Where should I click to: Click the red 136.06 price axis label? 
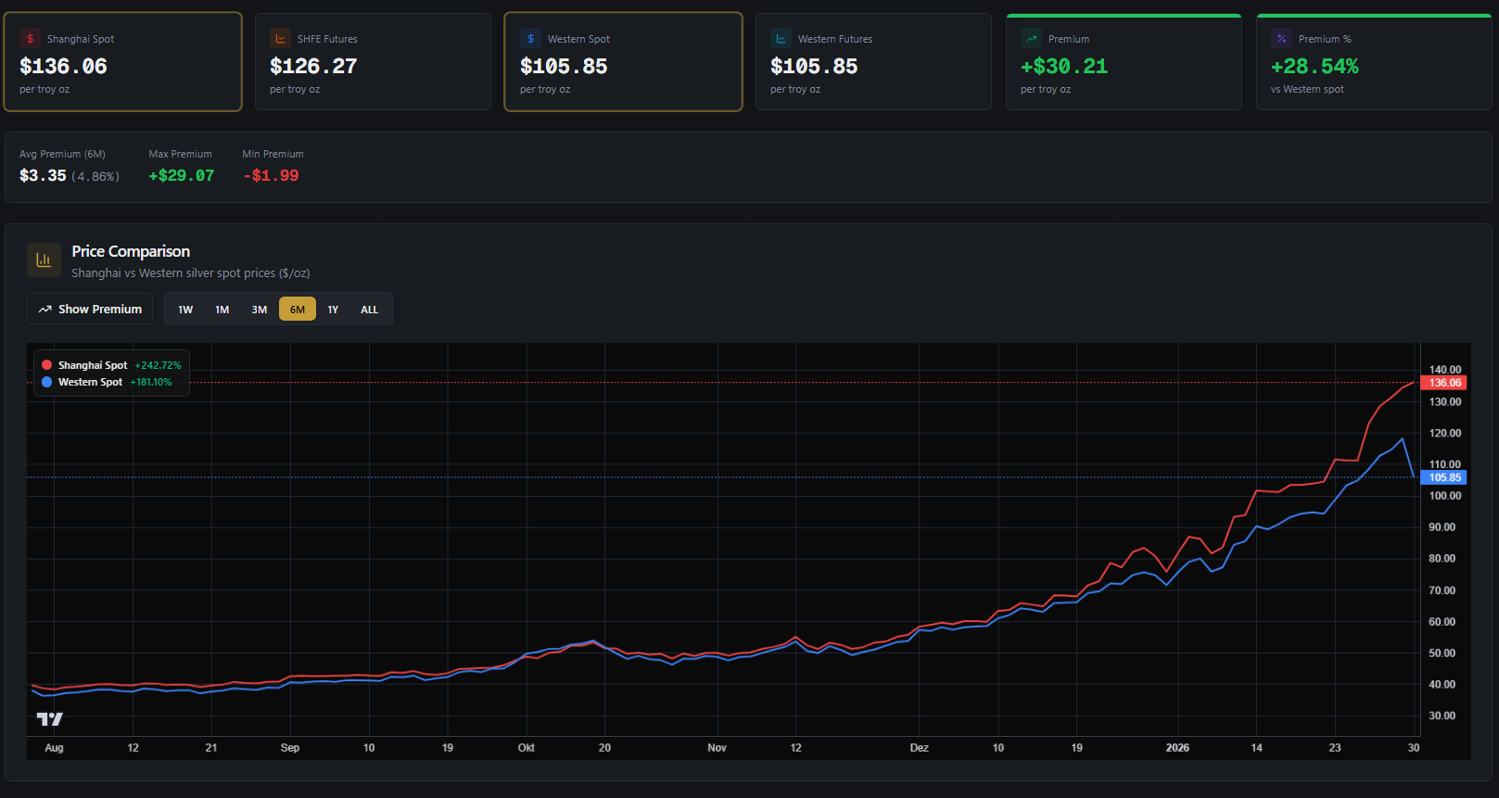pos(1443,383)
